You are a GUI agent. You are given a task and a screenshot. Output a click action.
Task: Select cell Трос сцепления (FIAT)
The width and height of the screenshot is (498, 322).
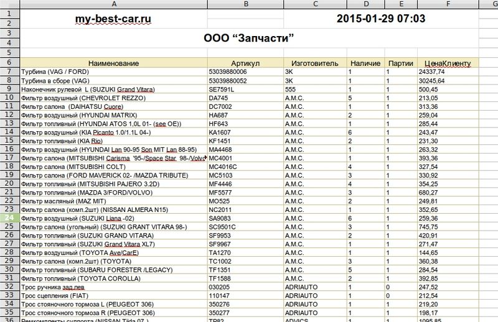pos(114,295)
